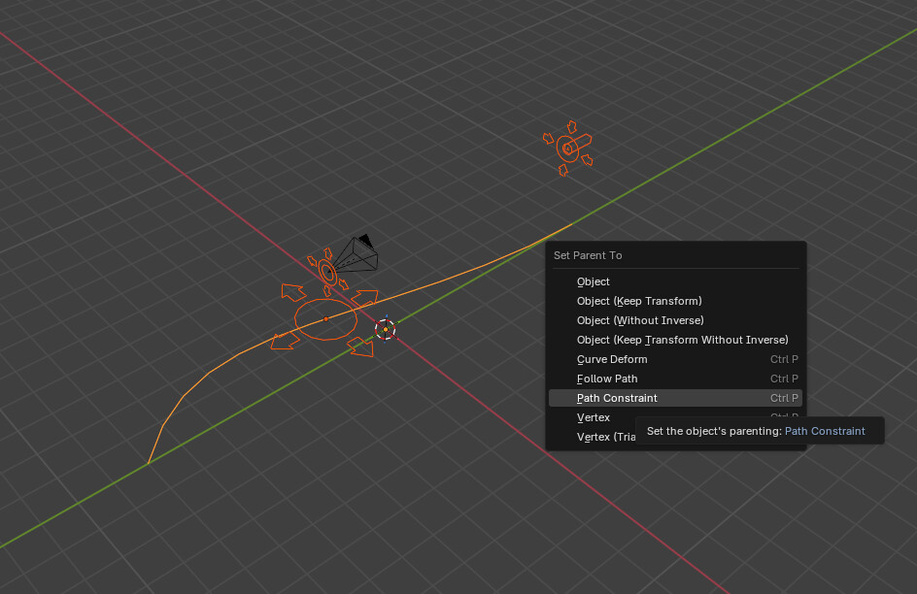Image resolution: width=917 pixels, height=594 pixels.
Task: Click the 3D cursor at origin
Action: click(385, 329)
